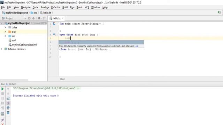Open the File menu
This screenshot has width=223, height=125.
pyautogui.click(x=3, y=7)
